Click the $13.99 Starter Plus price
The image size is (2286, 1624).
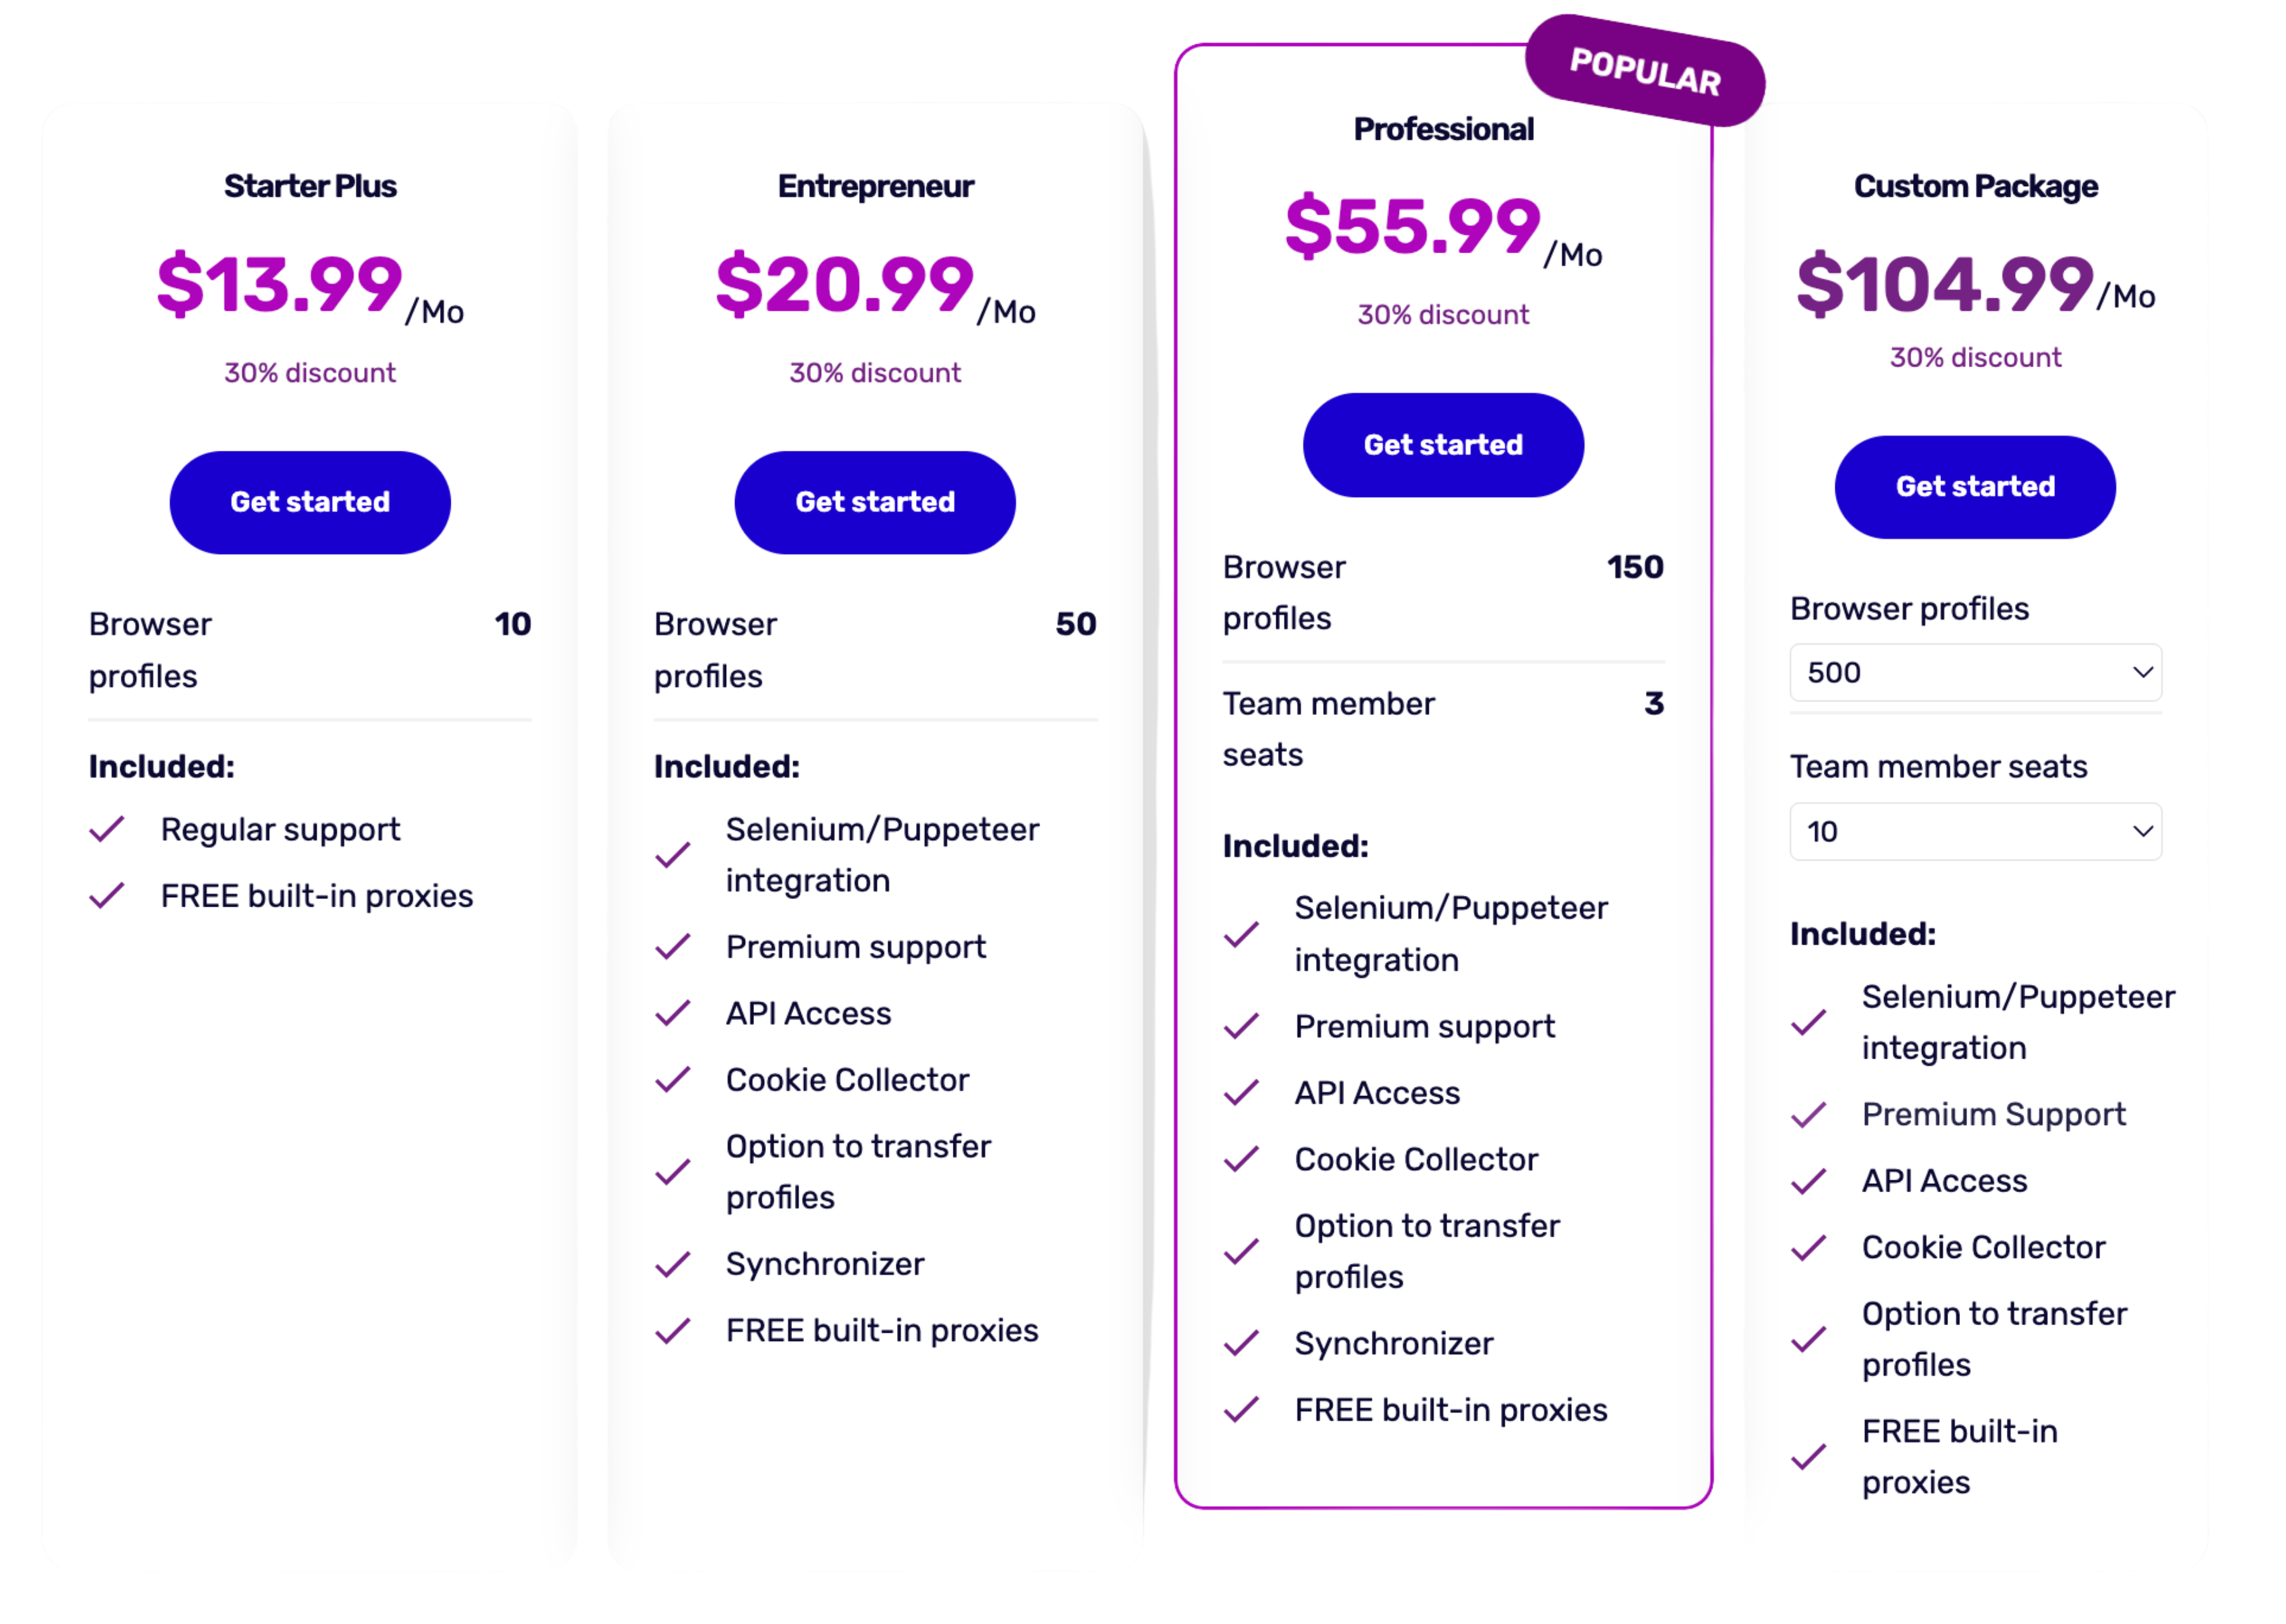pos(280,284)
